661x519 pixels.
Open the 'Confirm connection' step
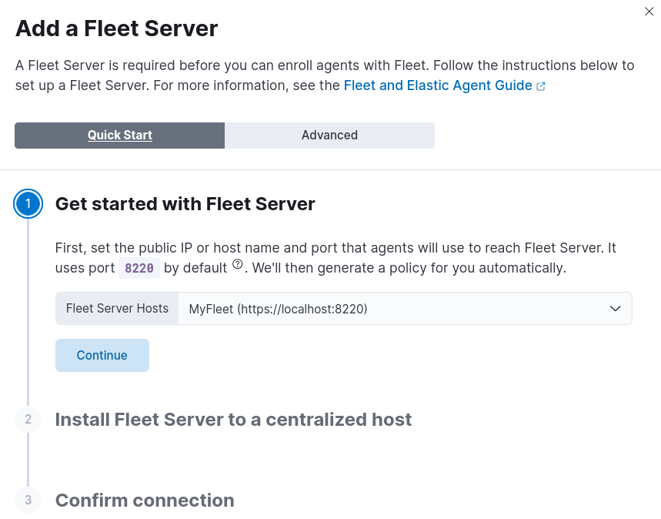pyautogui.click(x=145, y=501)
